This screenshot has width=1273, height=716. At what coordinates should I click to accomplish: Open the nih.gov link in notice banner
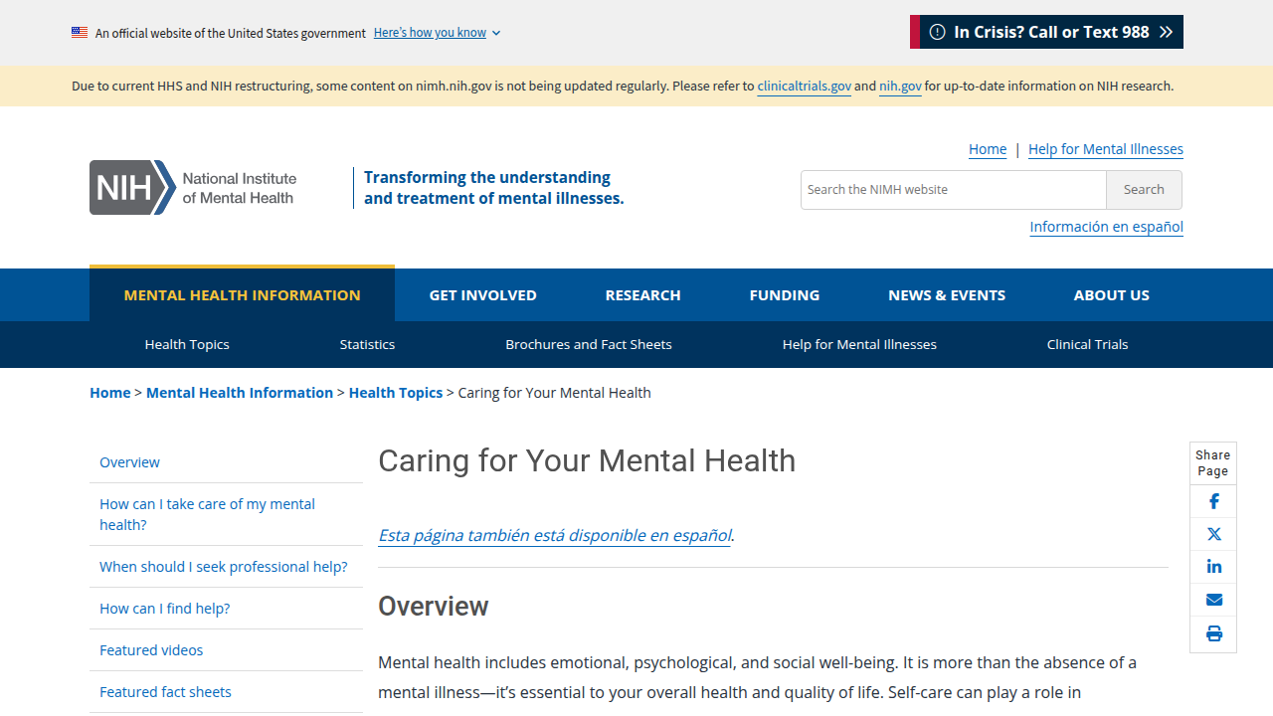coord(900,87)
